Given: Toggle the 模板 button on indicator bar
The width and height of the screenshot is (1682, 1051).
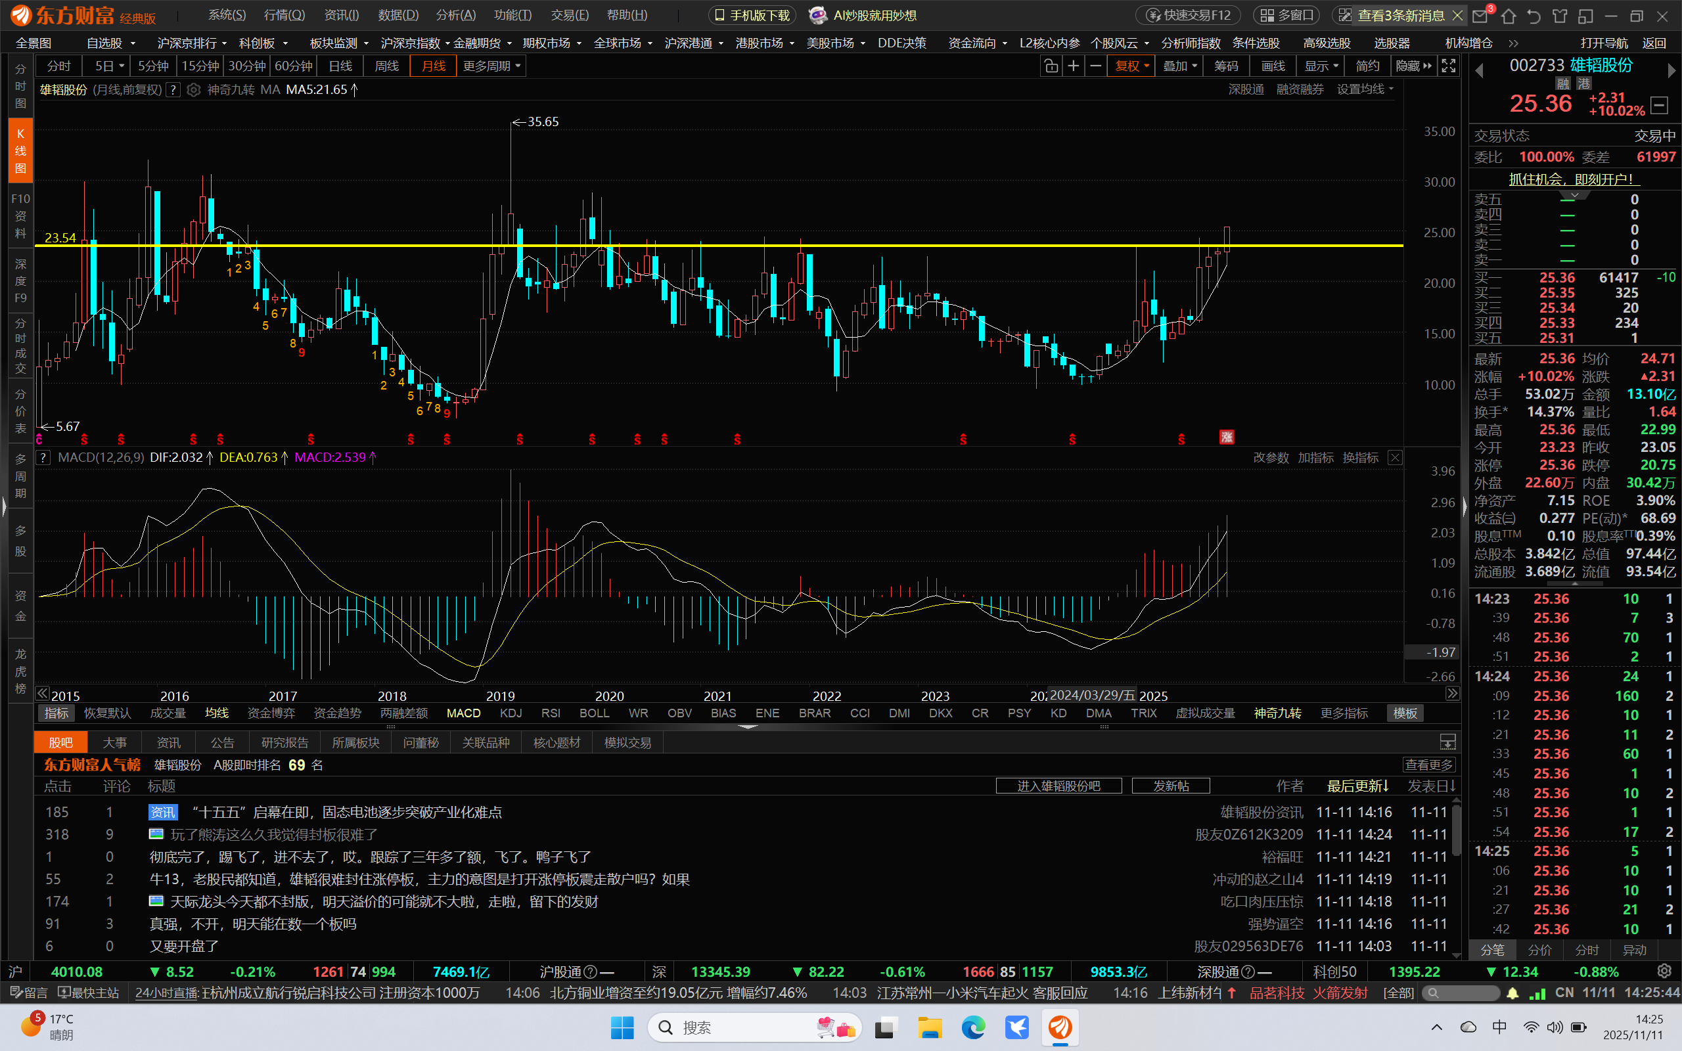Looking at the screenshot, I should [x=1404, y=713].
